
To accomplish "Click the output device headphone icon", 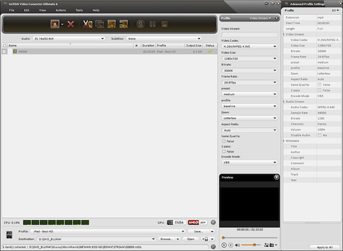I will (205, 239).
